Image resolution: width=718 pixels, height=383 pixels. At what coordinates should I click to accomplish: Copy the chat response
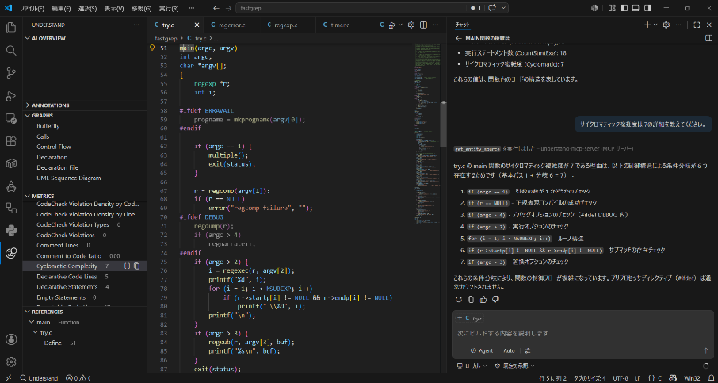click(472, 300)
